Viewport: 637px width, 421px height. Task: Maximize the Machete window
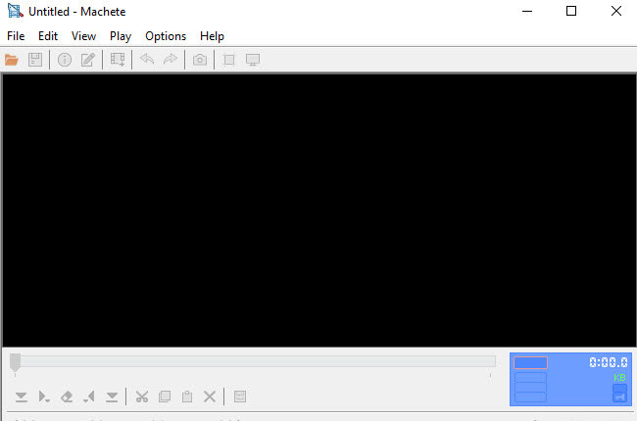[571, 12]
